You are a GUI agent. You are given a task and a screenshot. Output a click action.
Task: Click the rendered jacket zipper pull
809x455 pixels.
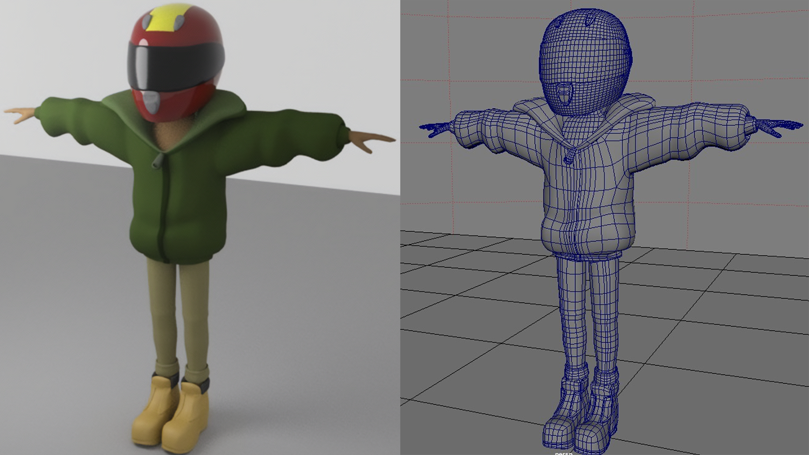click(x=157, y=161)
